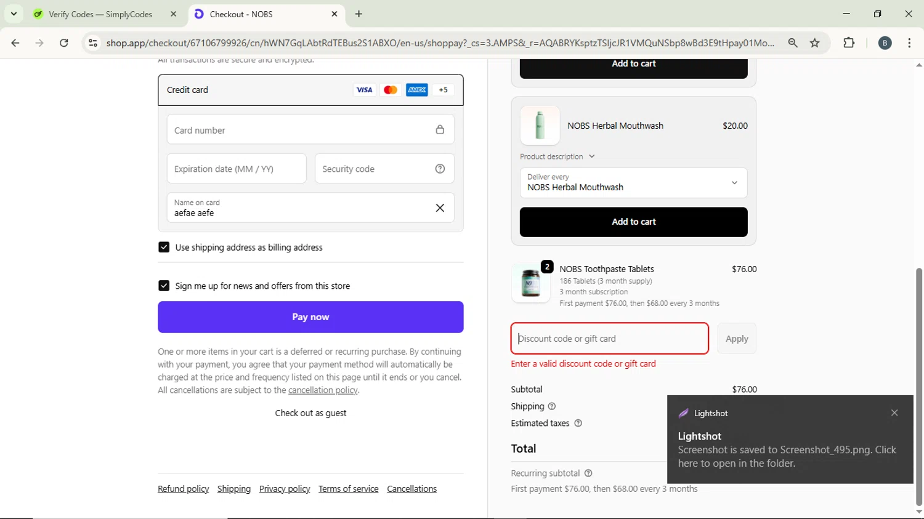Choose Check out as guest
This screenshot has height=519, width=924.
point(310,413)
